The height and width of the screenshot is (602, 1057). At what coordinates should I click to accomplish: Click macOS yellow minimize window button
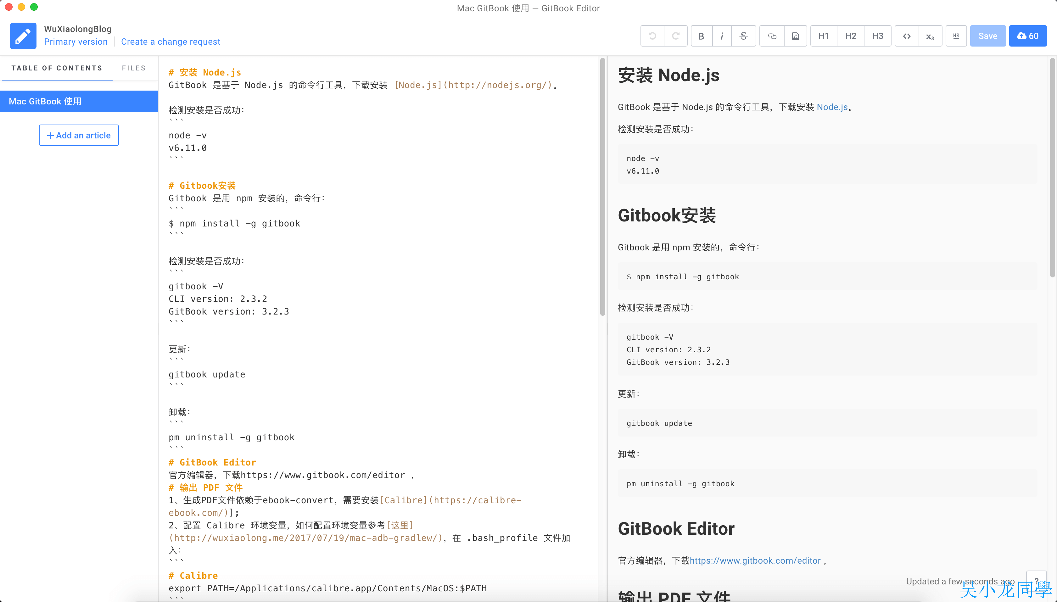[21, 7]
